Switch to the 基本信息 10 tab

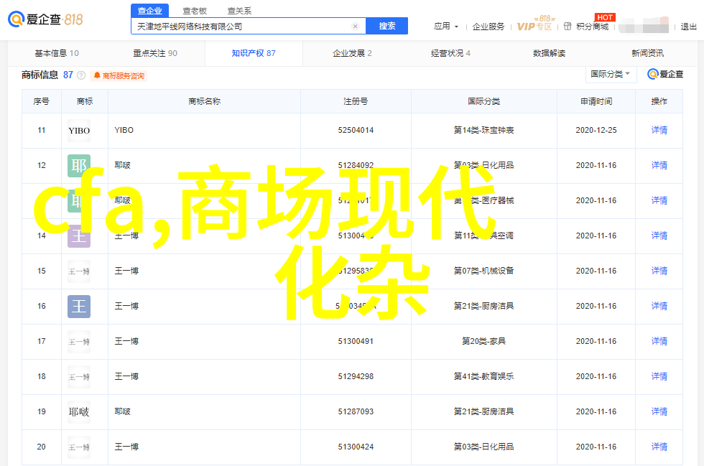(57, 53)
